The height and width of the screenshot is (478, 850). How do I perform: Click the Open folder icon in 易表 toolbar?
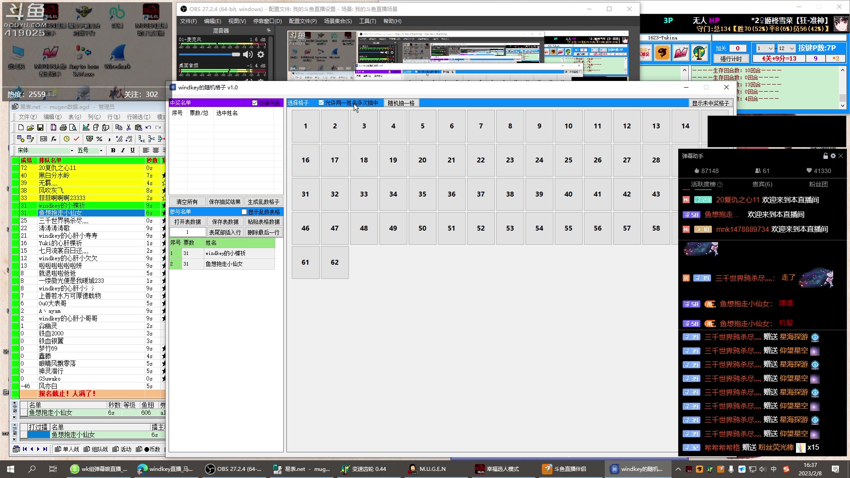click(x=31, y=127)
